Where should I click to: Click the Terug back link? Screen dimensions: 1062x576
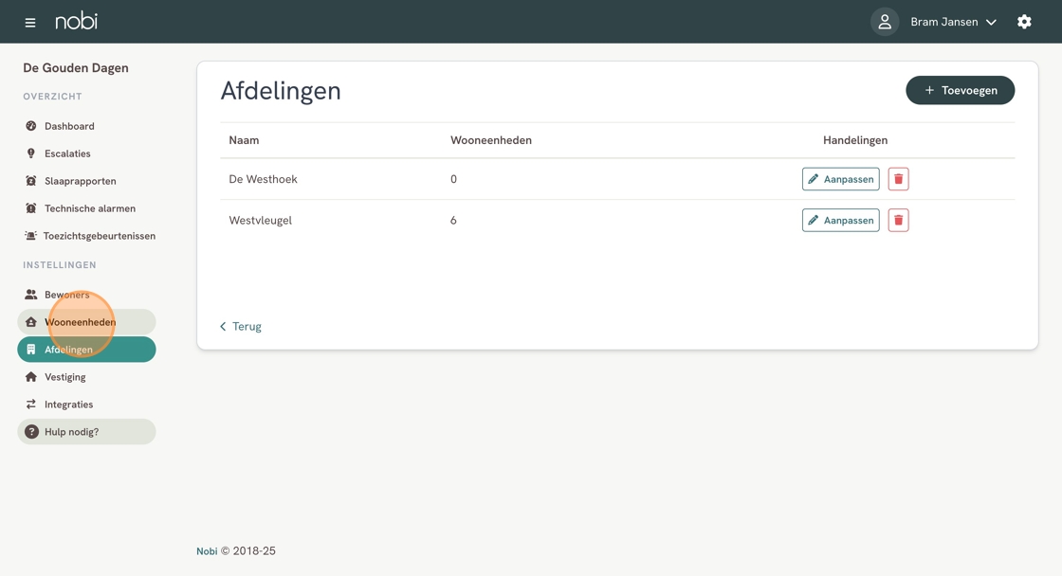pyautogui.click(x=241, y=326)
